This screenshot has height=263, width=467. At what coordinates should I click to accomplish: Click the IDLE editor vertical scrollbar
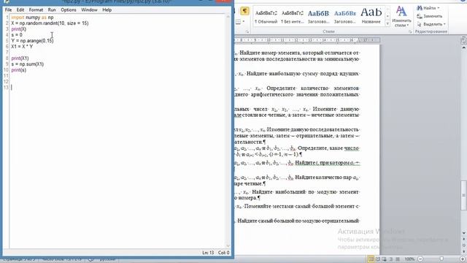[x=228, y=131]
